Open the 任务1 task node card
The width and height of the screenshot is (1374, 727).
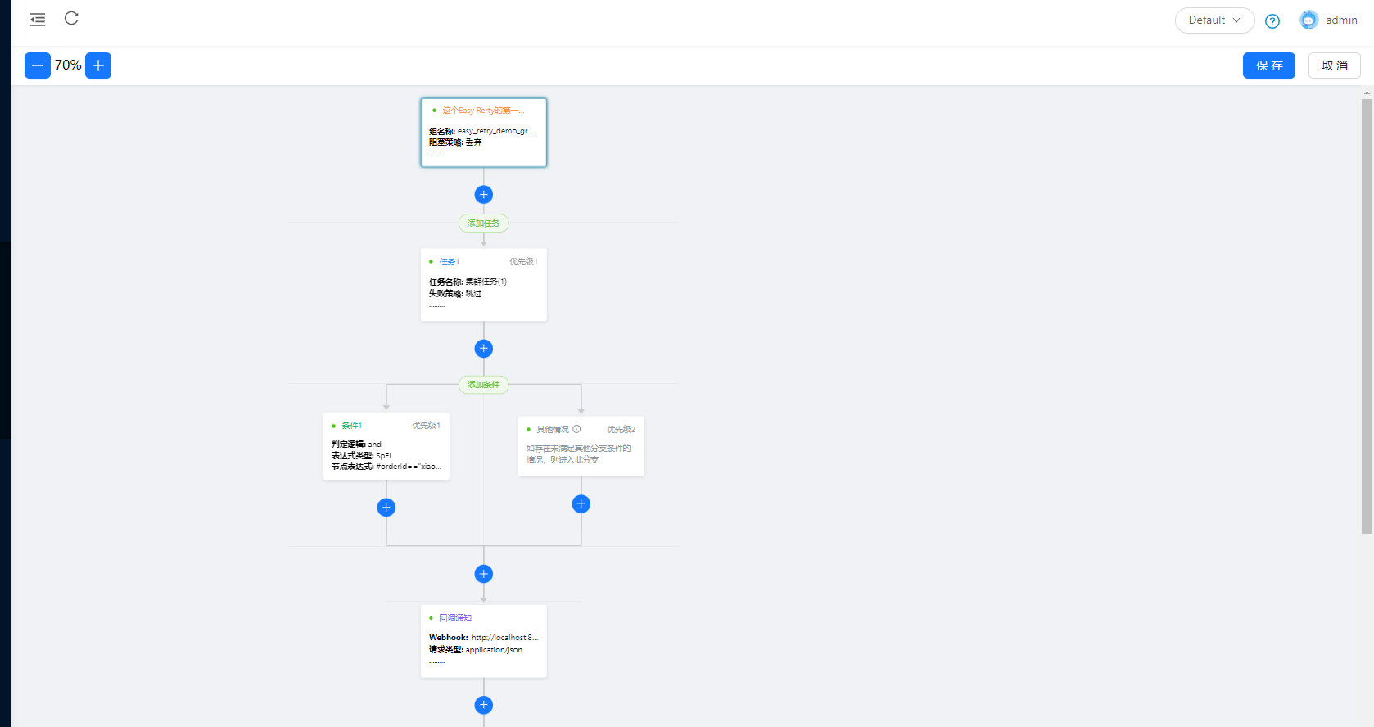[484, 285]
